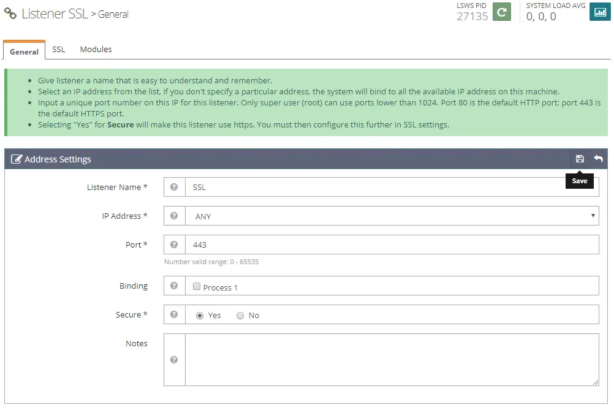
Task: Click help icon for Secure option
Action: tap(174, 314)
